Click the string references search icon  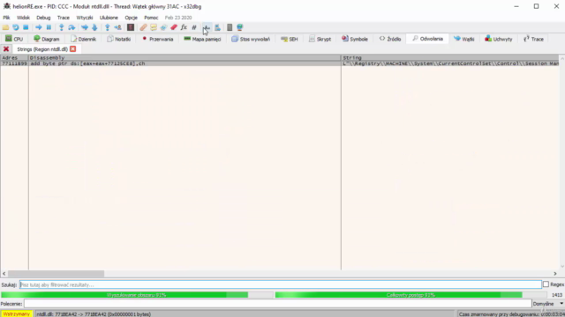tap(207, 27)
